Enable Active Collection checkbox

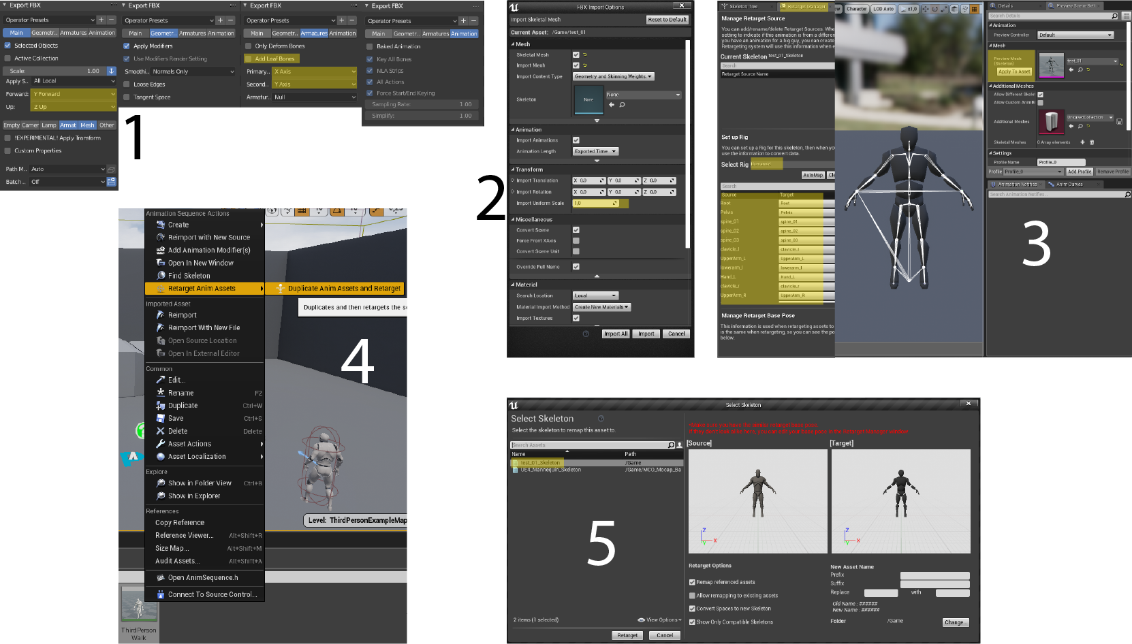pos(7,59)
